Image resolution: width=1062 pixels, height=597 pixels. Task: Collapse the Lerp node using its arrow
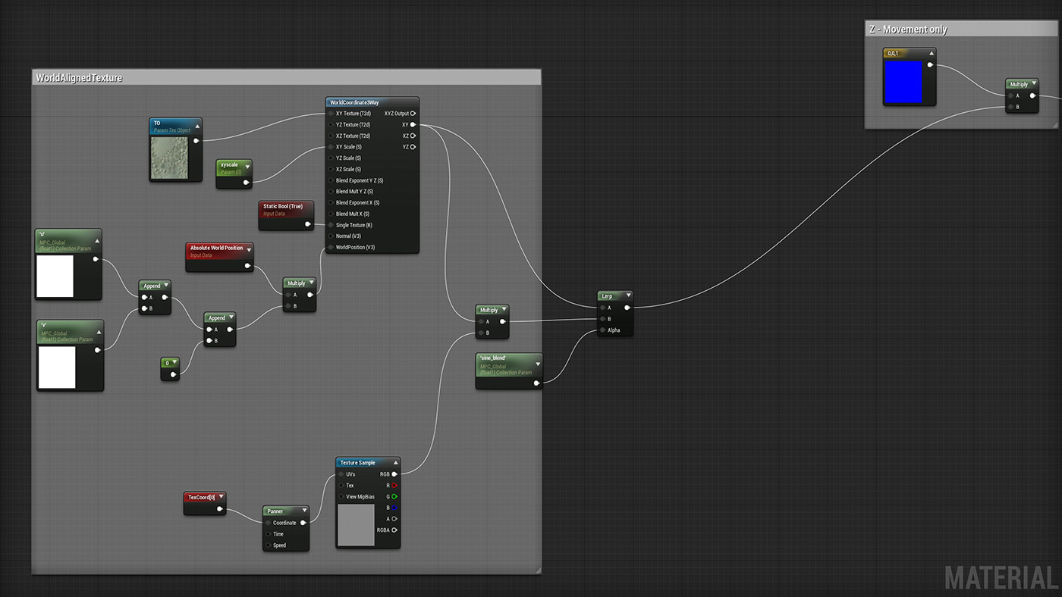click(628, 296)
